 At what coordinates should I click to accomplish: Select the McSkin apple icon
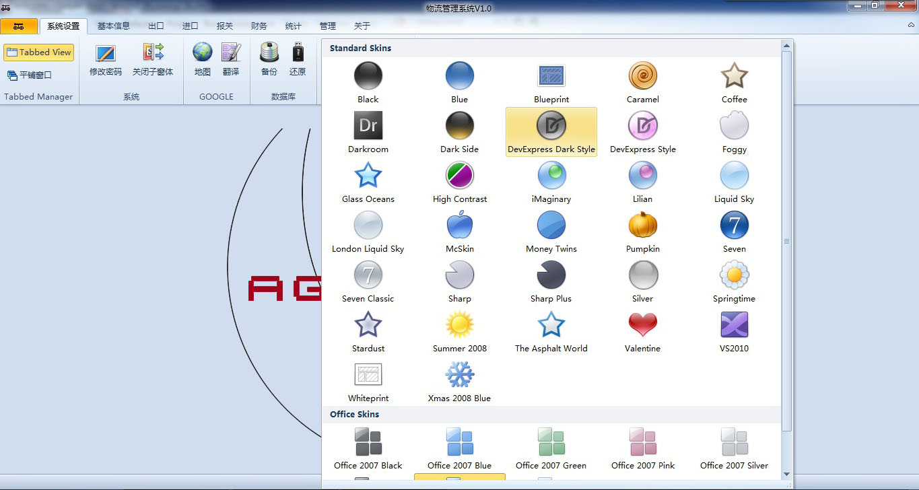pyautogui.click(x=459, y=225)
